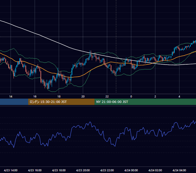196x173 pixels.
Task: Click the 4/24 00:00 label on the oscillator axis
Action: tap(131, 170)
